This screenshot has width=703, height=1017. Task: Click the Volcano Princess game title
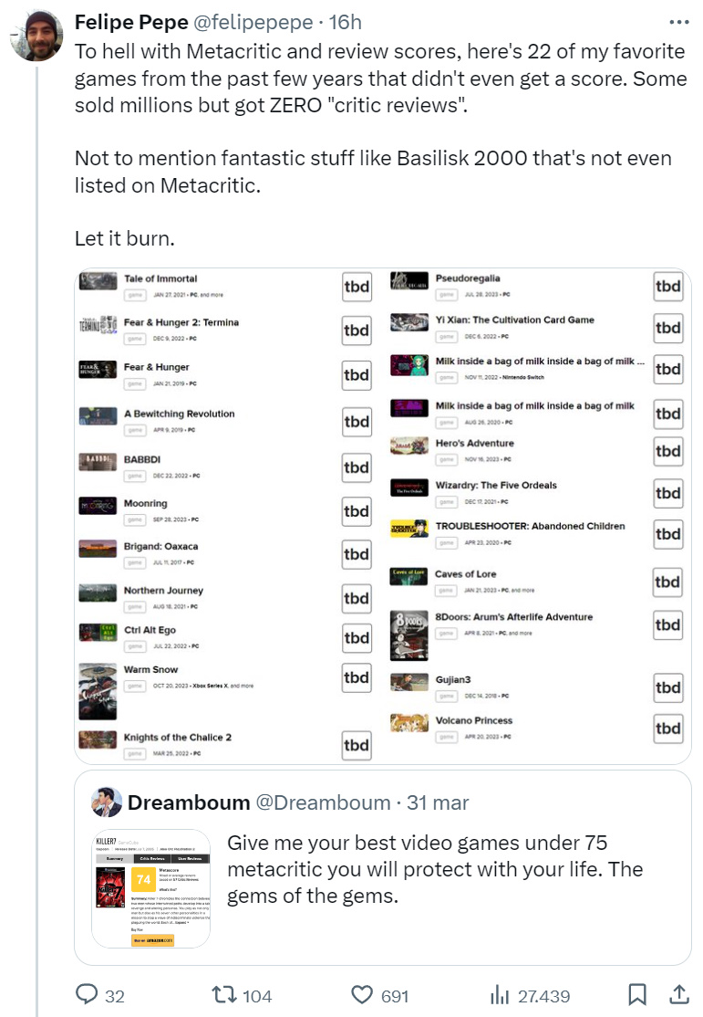(473, 721)
